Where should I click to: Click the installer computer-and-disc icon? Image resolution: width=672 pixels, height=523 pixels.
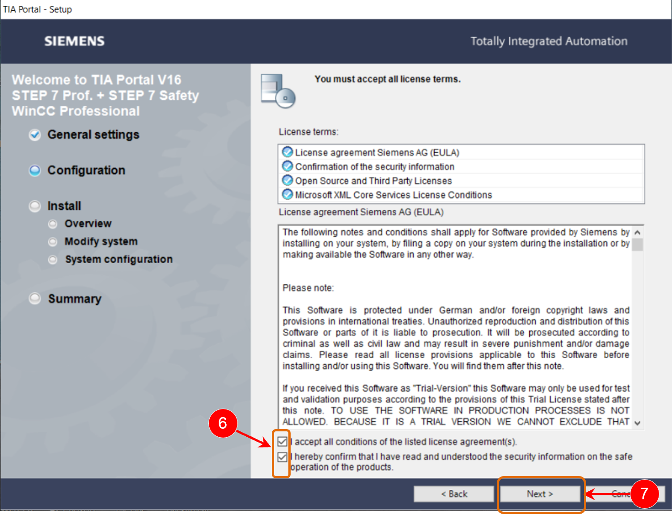click(x=278, y=91)
